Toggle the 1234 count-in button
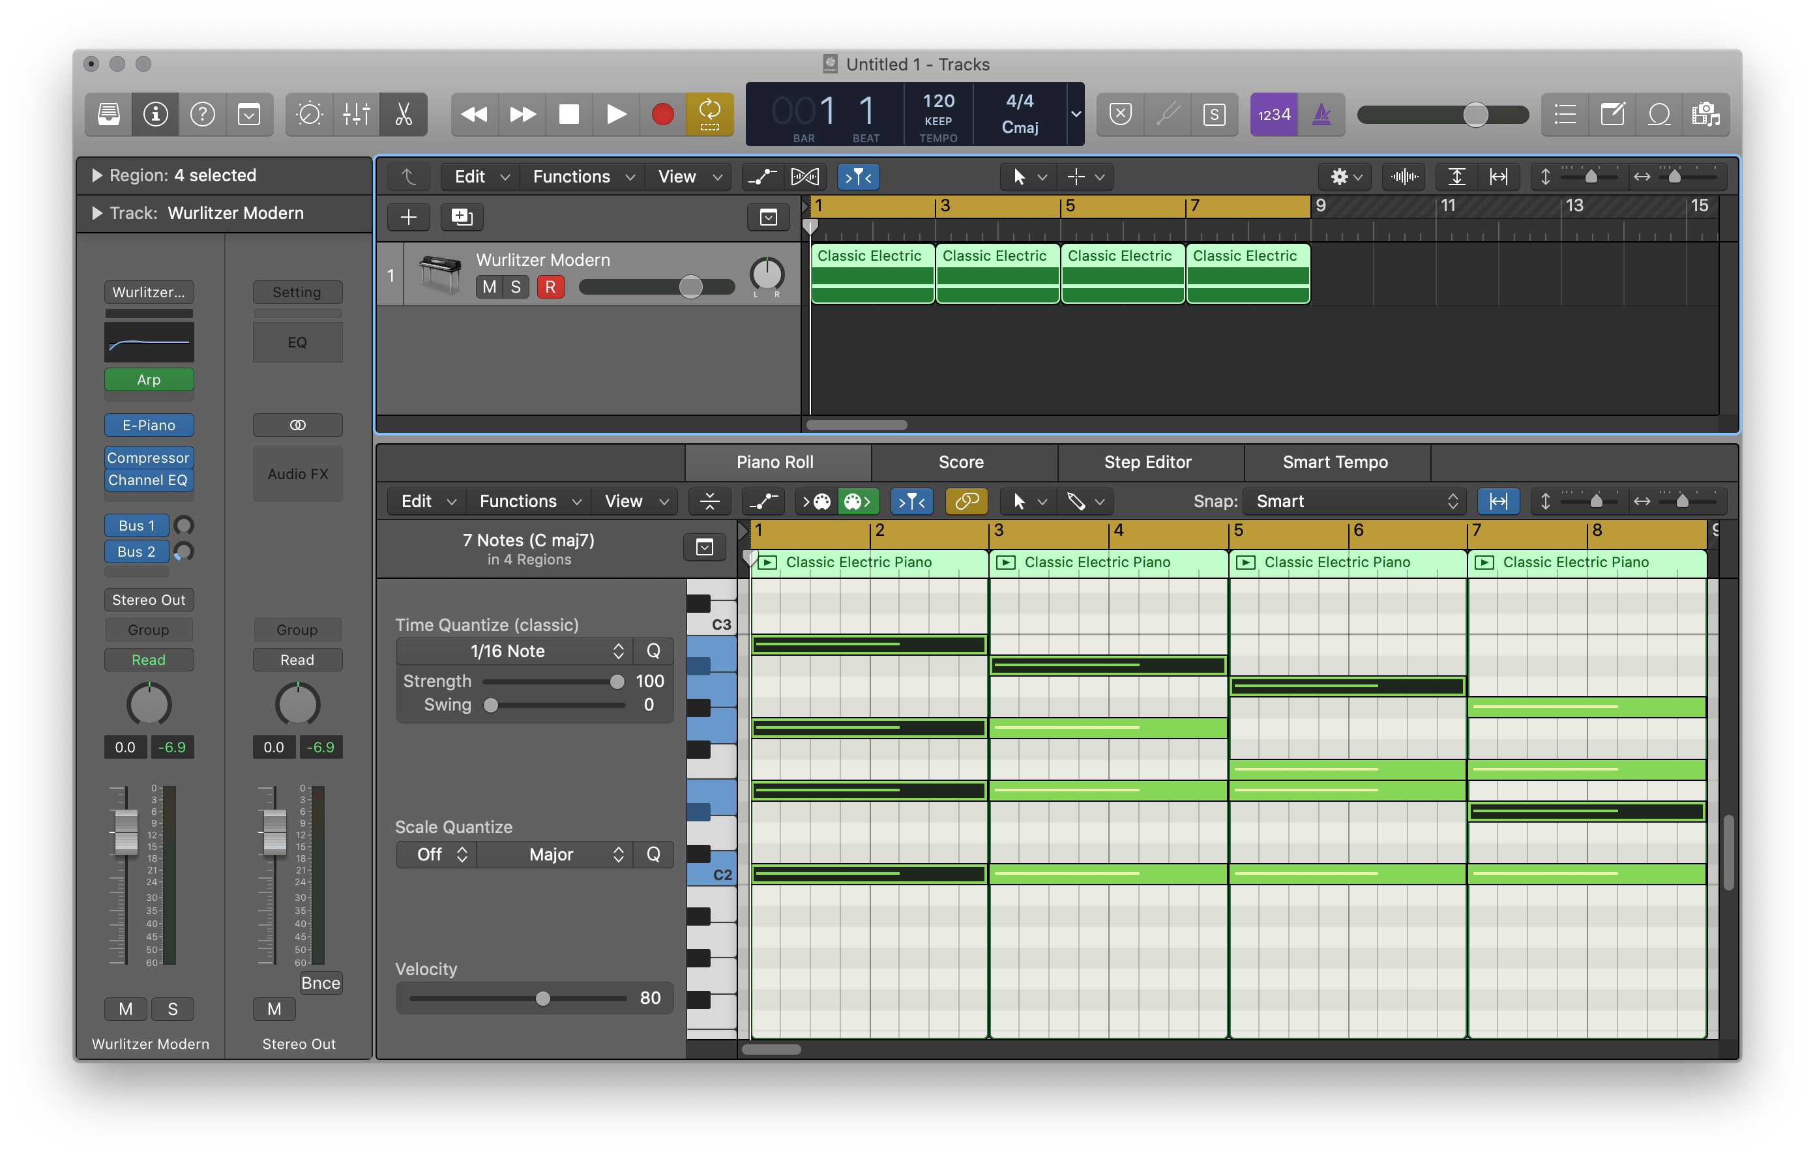This screenshot has height=1159, width=1815. click(1274, 115)
